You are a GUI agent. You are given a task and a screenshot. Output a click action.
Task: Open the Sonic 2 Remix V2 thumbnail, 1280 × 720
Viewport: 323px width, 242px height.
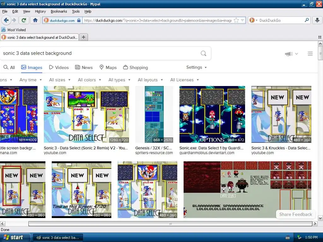pos(86,114)
